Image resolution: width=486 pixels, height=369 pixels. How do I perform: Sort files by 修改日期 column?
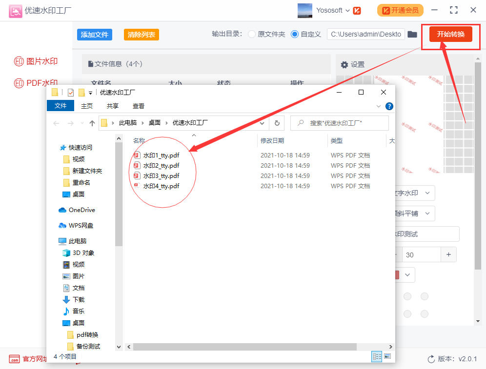[x=272, y=140]
